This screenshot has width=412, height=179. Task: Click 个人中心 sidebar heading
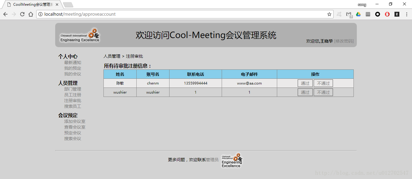tap(68, 56)
